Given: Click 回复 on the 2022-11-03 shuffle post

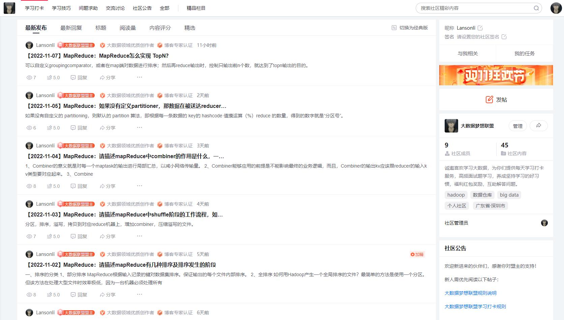Looking at the screenshot, I should click(x=79, y=236).
